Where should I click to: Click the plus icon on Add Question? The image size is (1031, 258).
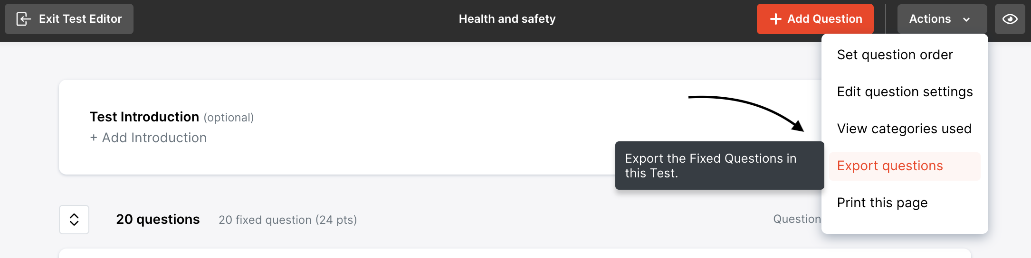pyautogui.click(x=775, y=19)
